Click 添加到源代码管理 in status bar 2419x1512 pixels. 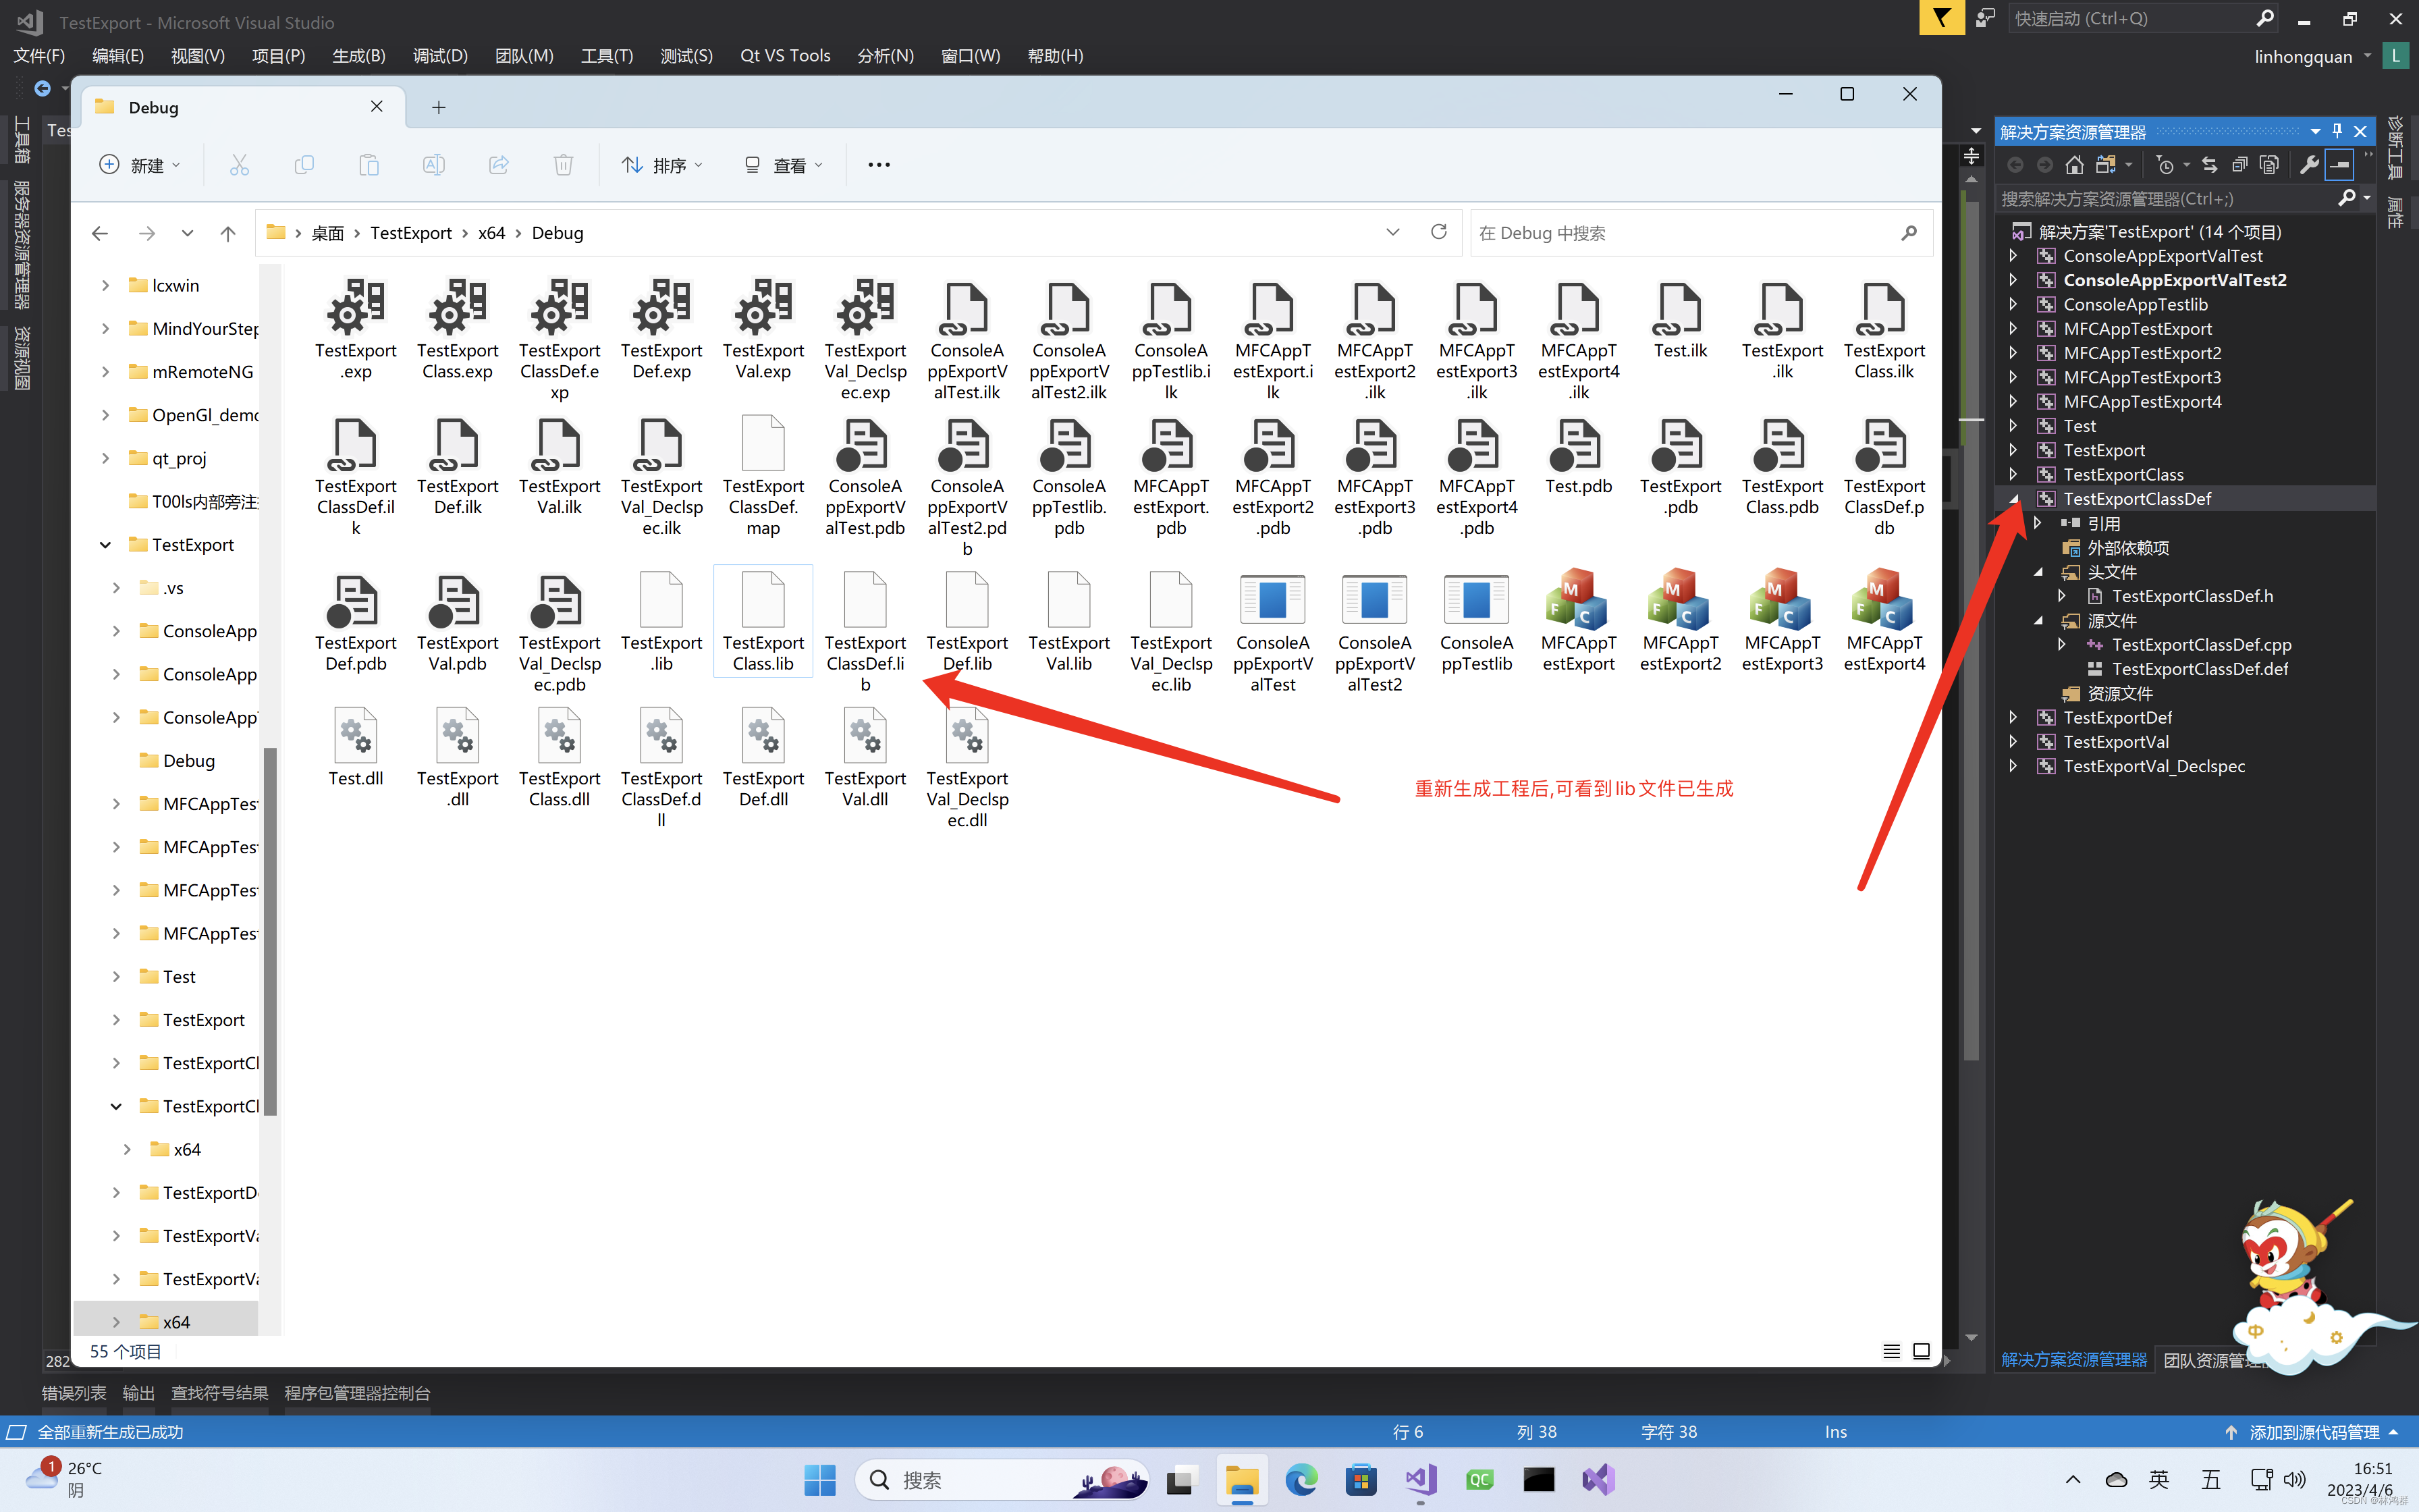click(x=2312, y=1432)
